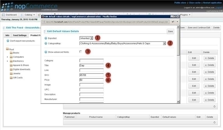Click the Catalog menu icon
223x130 pixels.
pyautogui.click(x=22, y=15)
